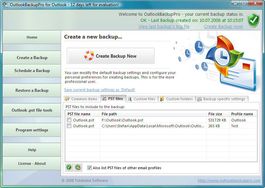Open Help in the sidebar
The height and width of the screenshot is (188, 265).
pyautogui.click(x=32, y=150)
